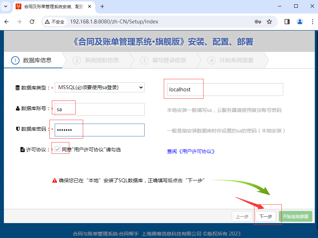Focus the 数据库密码 password field

click(99, 130)
